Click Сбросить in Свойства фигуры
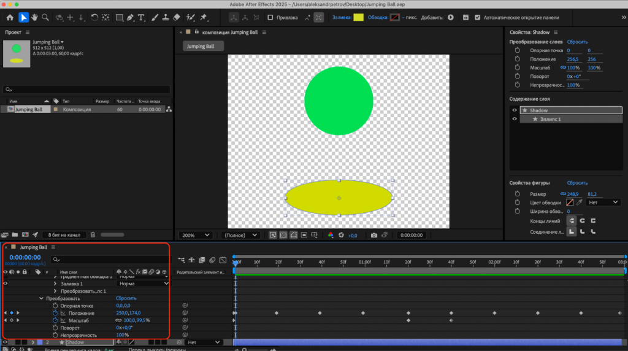The width and height of the screenshot is (628, 351). (x=577, y=183)
